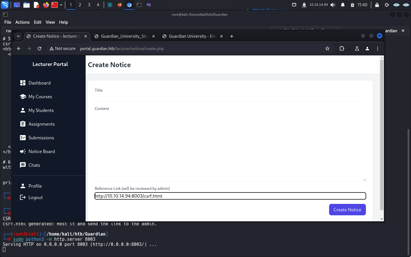Switch to workspace 3 in the panel
This screenshot has height=257, width=411.
(89, 5)
